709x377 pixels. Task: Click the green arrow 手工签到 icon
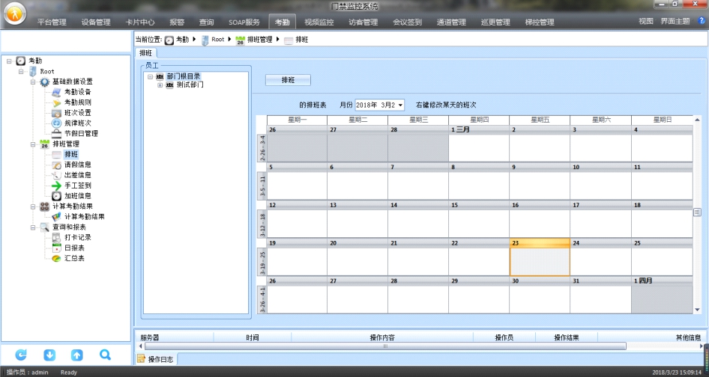56,186
